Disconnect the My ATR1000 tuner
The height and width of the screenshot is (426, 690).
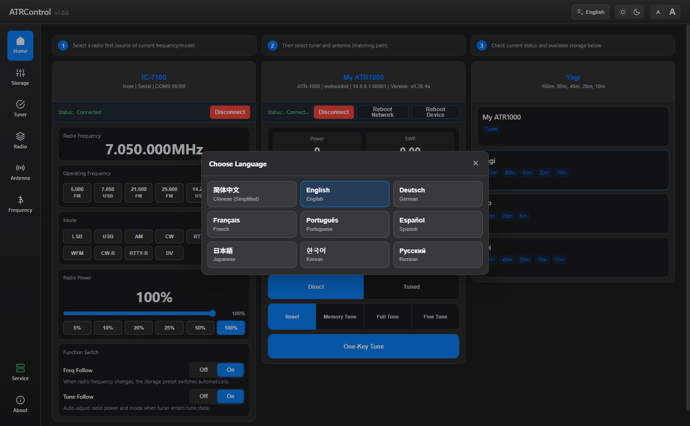(334, 112)
